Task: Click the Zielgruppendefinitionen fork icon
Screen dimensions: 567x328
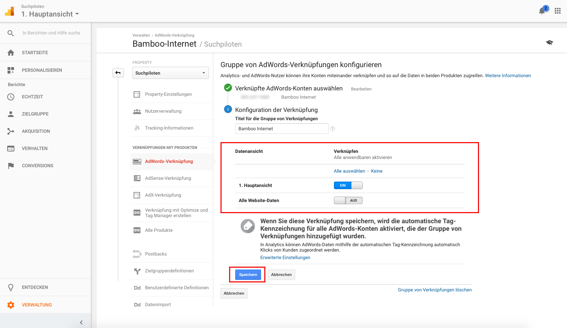Action: point(137,271)
